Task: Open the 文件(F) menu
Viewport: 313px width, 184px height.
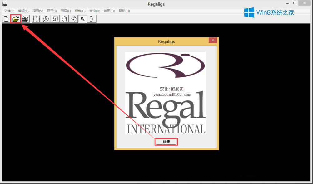Action: (x=9, y=11)
